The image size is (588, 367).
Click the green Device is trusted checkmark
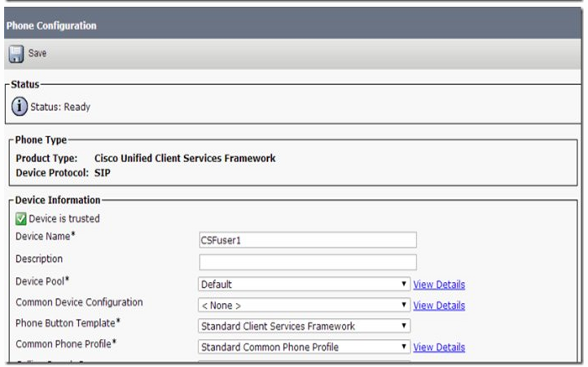[x=21, y=218]
